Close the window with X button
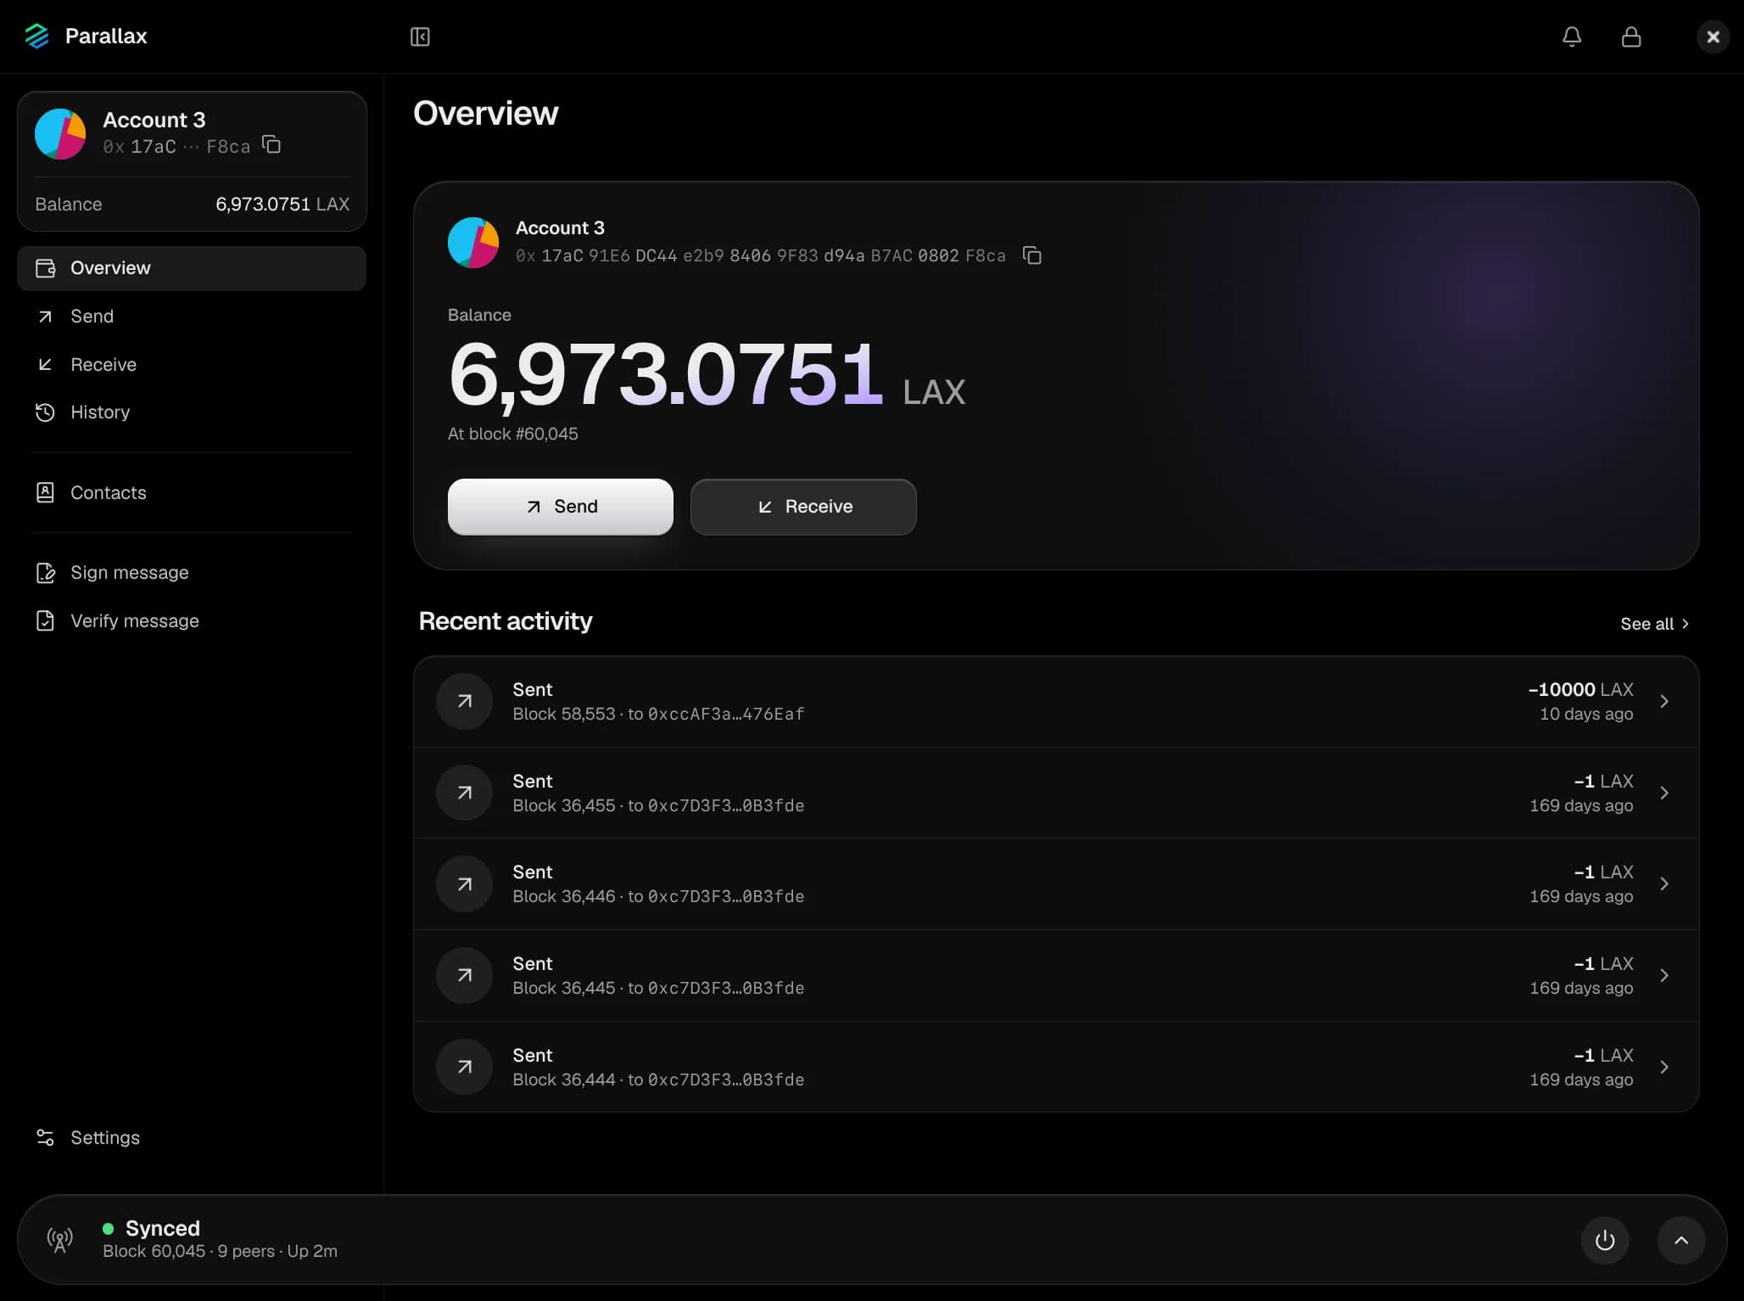This screenshot has height=1301, width=1744. tap(1713, 36)
